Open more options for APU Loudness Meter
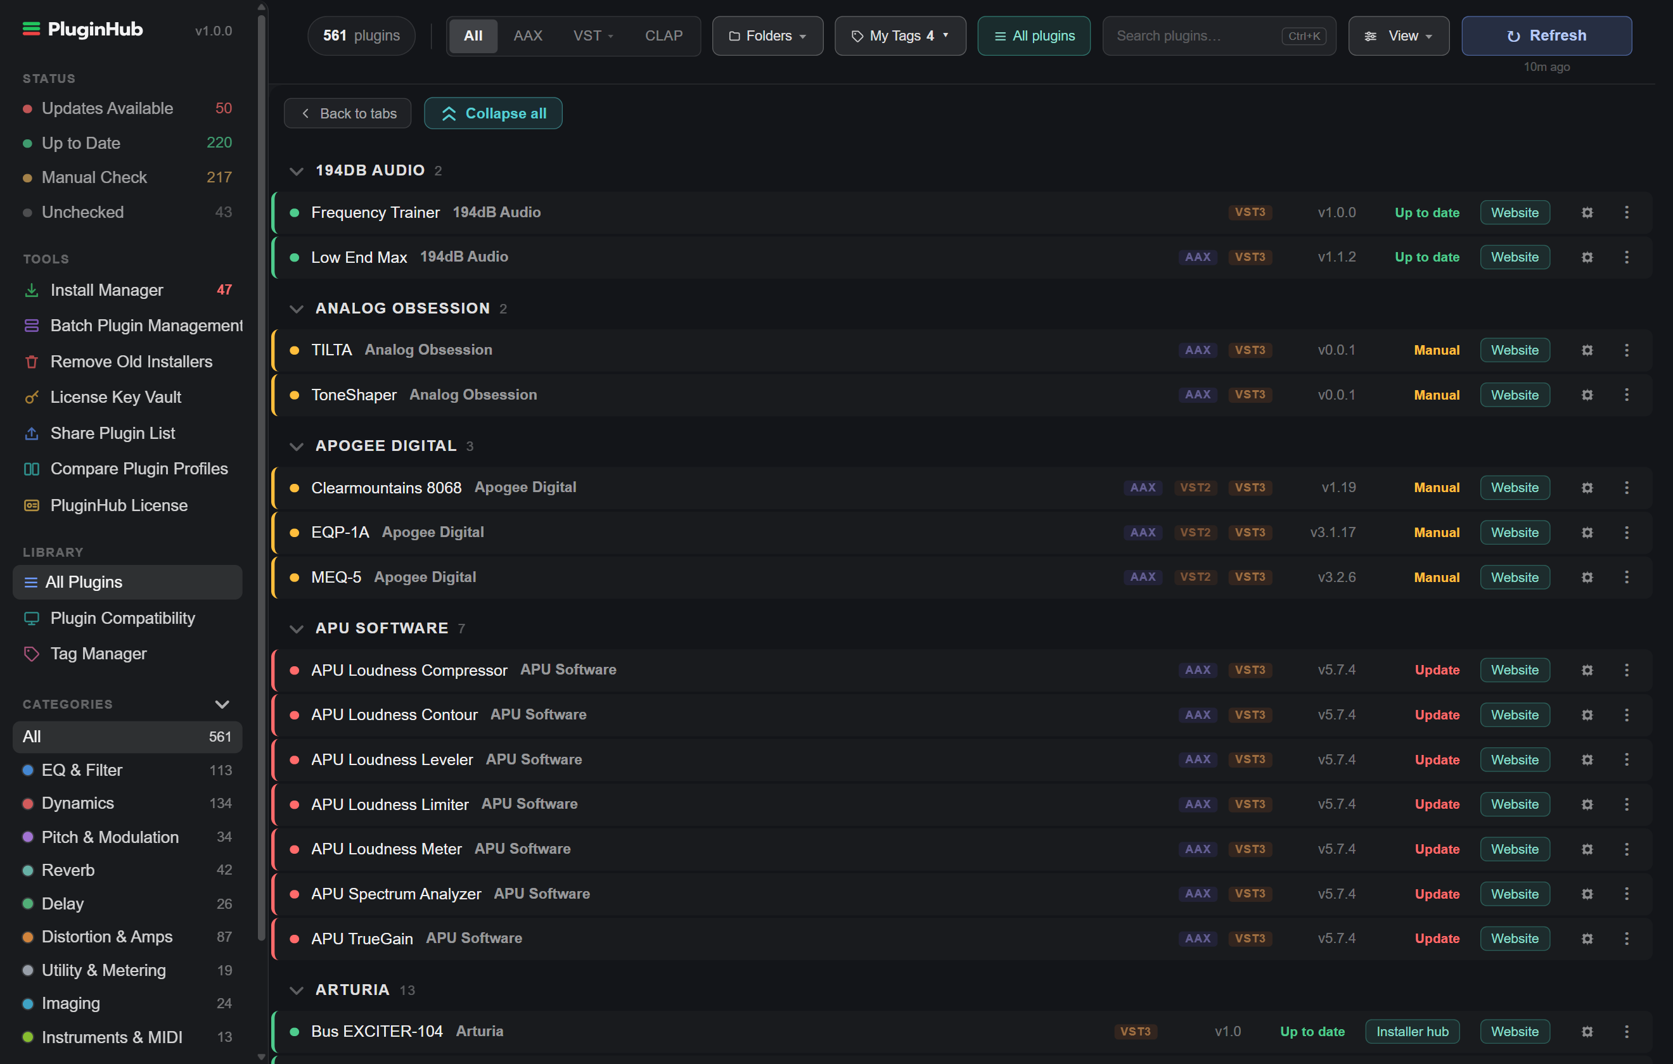 click(1627, 849)
